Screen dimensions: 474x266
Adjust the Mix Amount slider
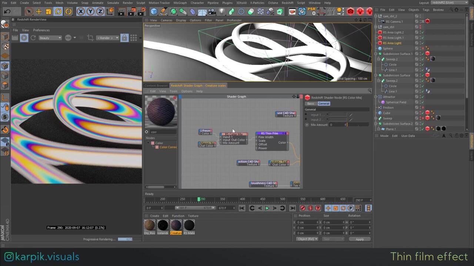point(358,125)
